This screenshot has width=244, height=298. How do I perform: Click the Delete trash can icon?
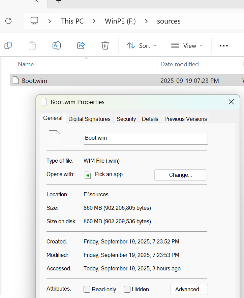pos(105,45)
